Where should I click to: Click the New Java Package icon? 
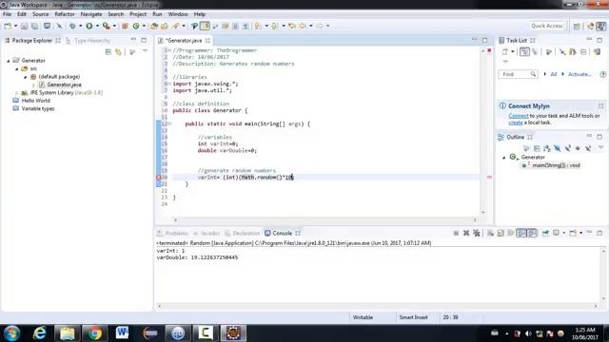125,26
